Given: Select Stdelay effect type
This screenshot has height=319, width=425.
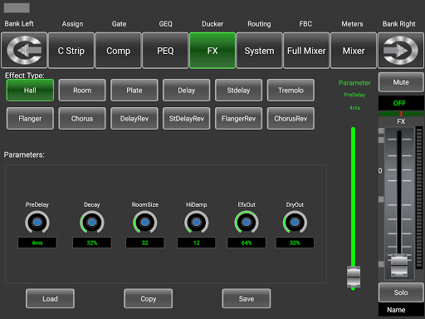Looking at the screenshot, I should (238, 91).
